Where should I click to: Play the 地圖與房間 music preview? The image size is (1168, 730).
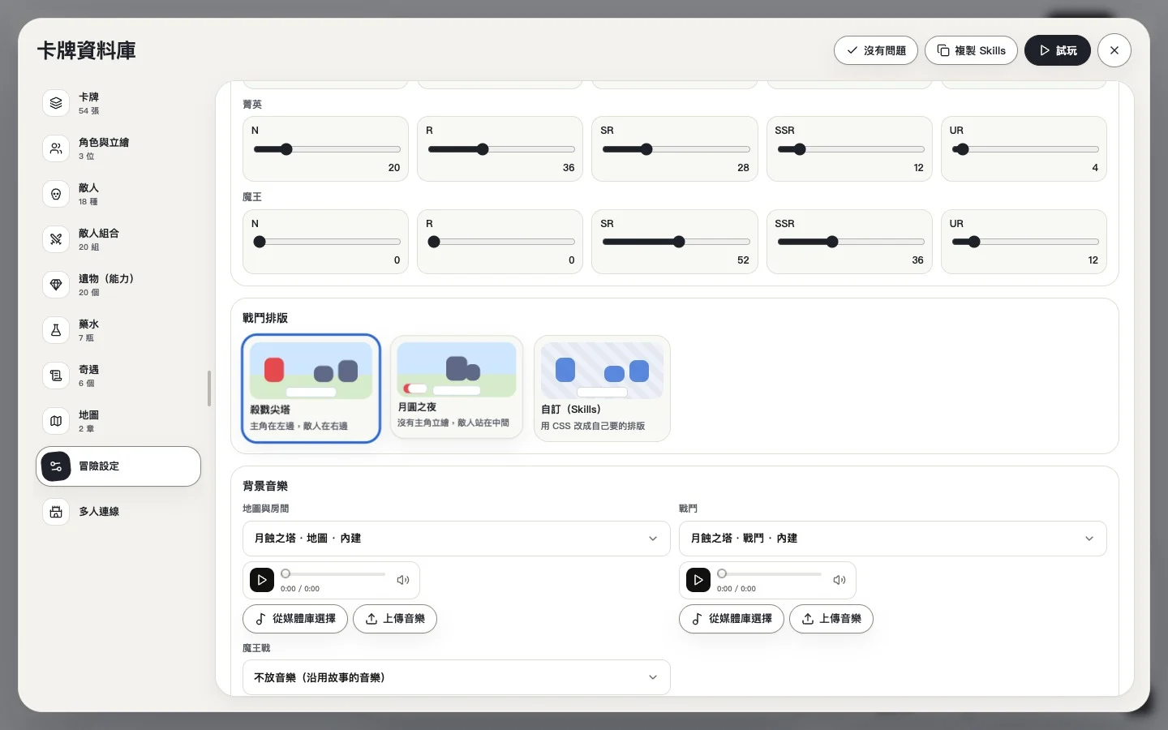pyautogui.click(x=262, y=580)
